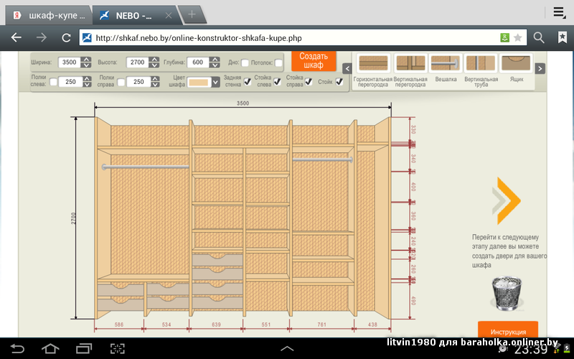Select the Вертикальная перегородка element icon

pyautogui.click(x=410, y=63)
